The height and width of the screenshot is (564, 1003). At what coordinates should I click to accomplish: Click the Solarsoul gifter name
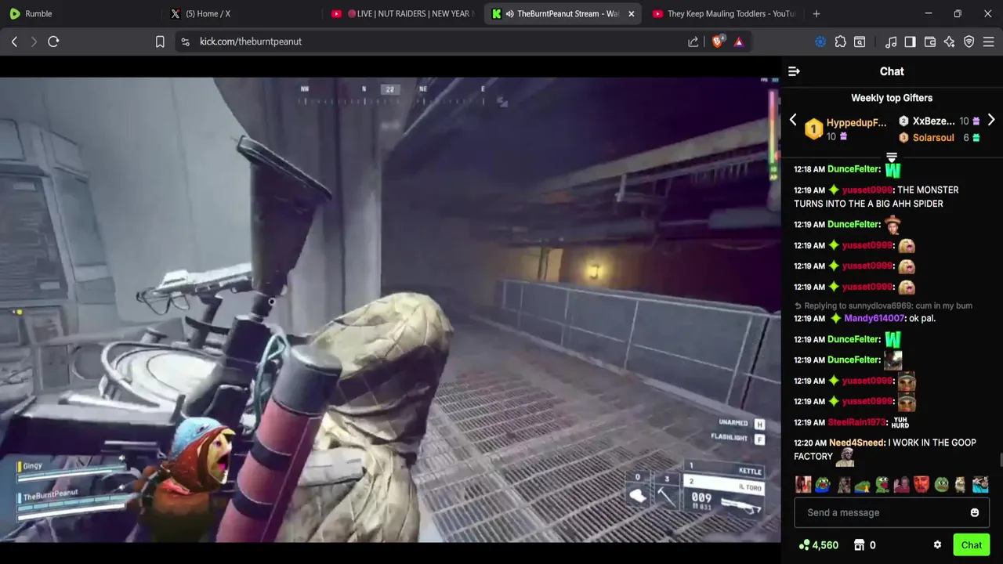click(x=933, y=138)
